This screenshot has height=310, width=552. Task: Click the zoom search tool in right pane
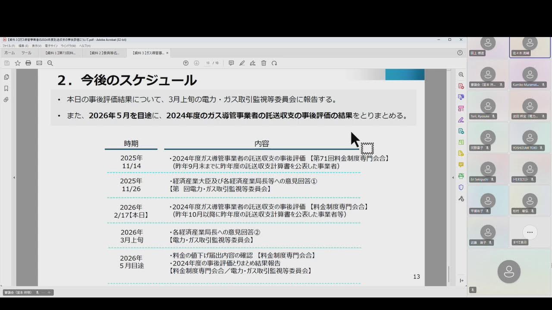[x=461, y=74]
